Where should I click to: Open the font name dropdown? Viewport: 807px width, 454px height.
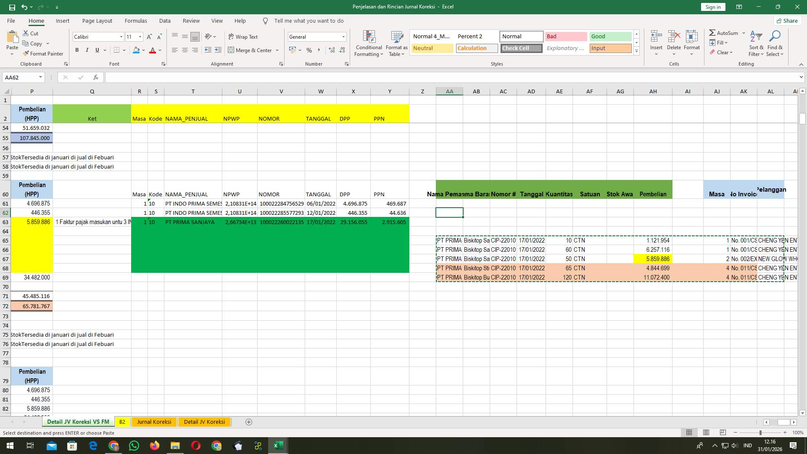[x=121, y=37]
